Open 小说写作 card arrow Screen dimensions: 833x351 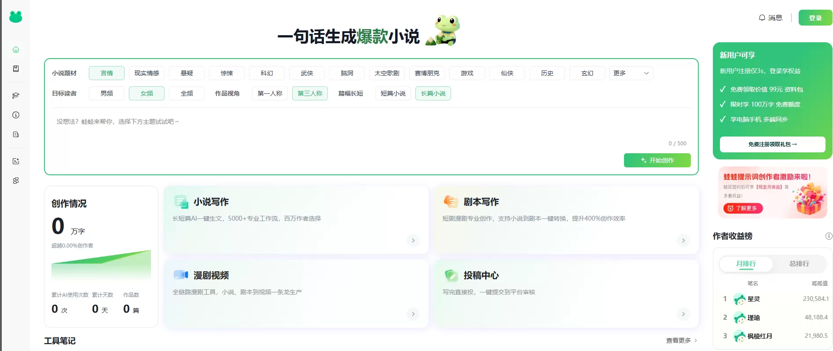(x=413, y=240)
